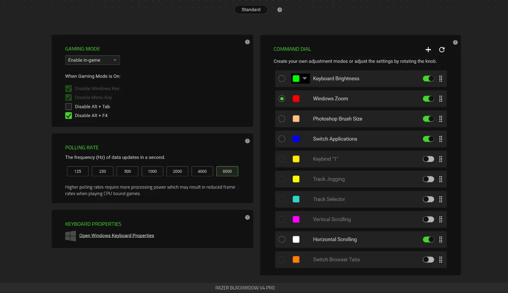The width and height of the screenshot is (508, 293).
Task: Select Switch Applications radio button
Action: pyautogui.click(x=282, y=139)
